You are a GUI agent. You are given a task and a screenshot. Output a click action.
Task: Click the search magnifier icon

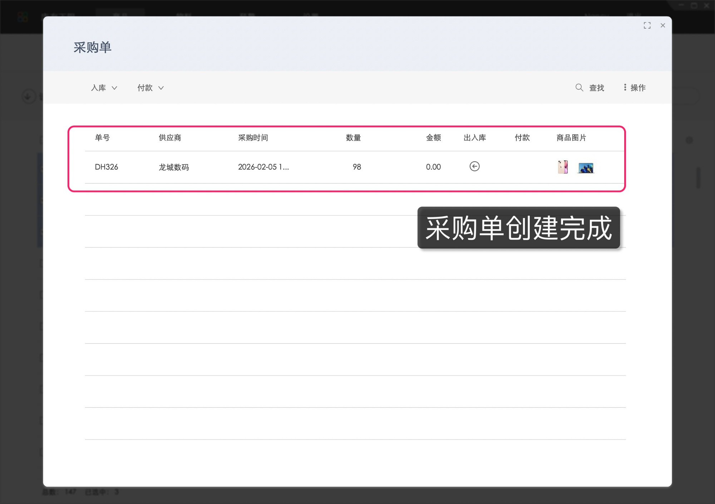pos(579,88)
